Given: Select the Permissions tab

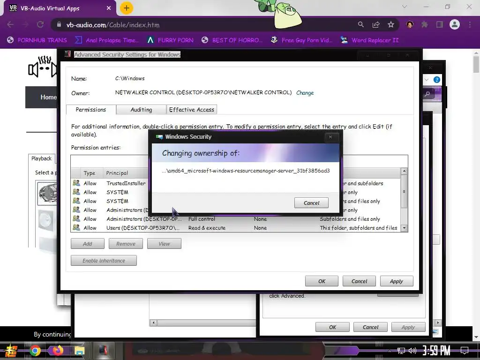Looking at the screenshot, I should coord(91,110).
